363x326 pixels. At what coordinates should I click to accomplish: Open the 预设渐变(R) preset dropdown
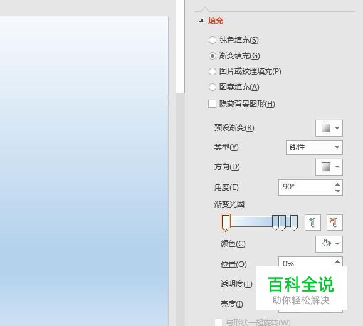tap(329, 128)
